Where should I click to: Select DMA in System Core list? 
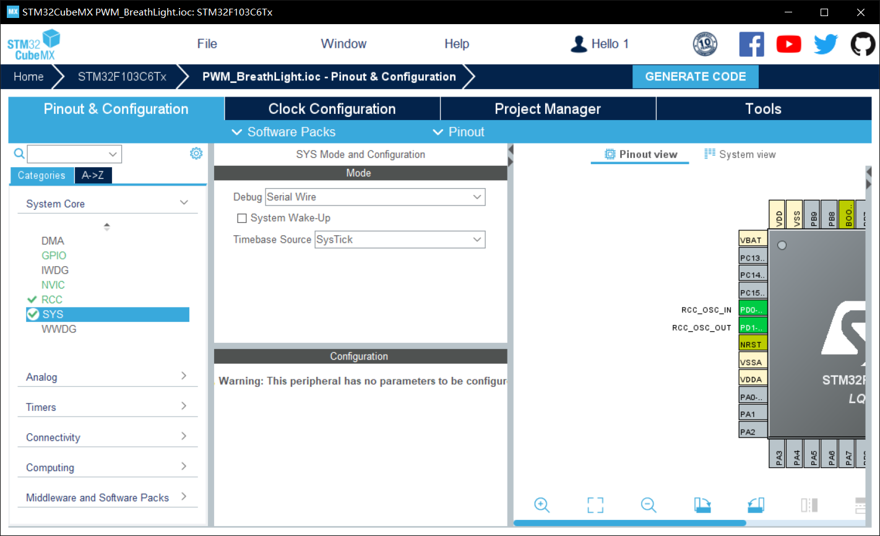coord(53,241)
